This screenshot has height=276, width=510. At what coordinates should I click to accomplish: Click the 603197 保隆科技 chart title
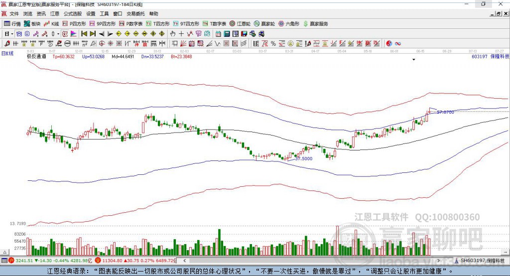coord(490,56)
